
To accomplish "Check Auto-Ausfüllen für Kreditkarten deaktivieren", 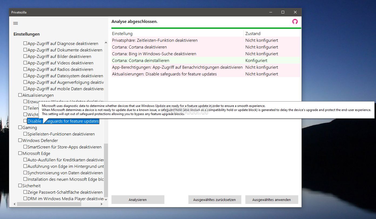I will point(25,159).
